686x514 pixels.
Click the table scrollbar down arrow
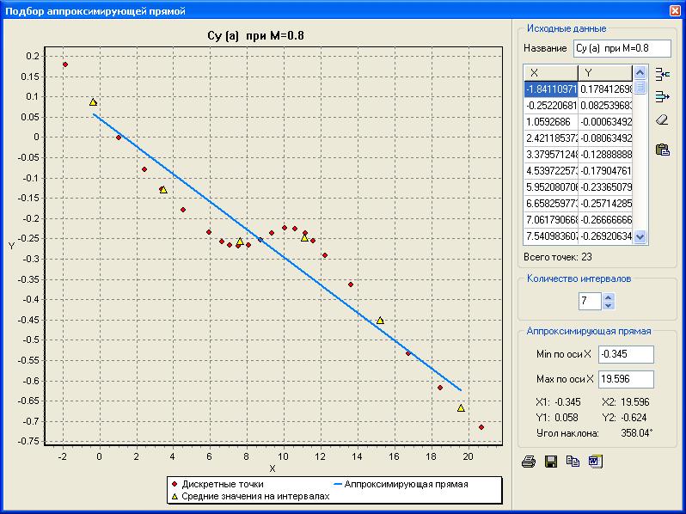(x=640, y=236)
